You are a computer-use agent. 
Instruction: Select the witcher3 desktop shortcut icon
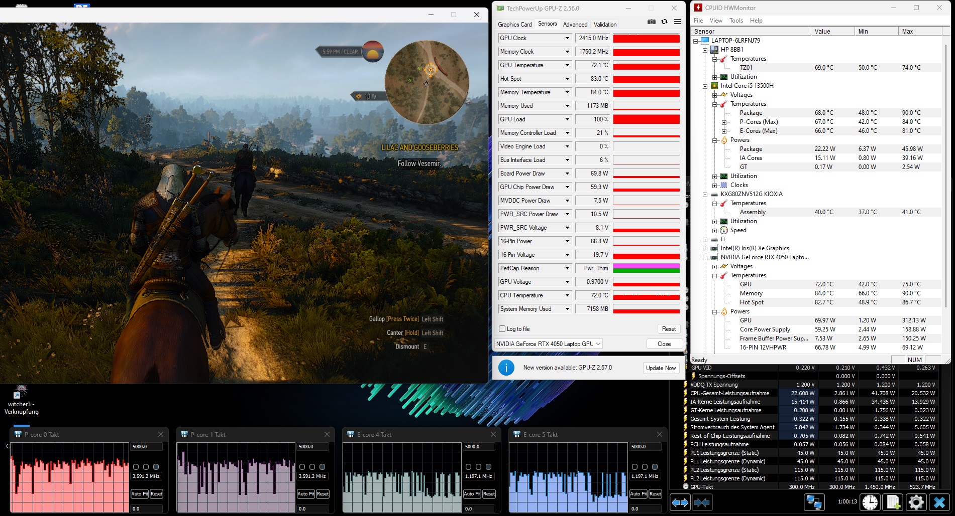(x=21, y=392)
